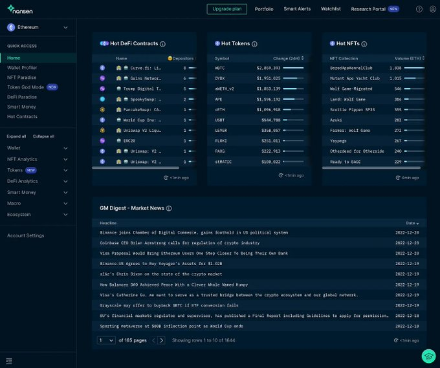Expand the Wallet sidebar section

click(38, 148)
